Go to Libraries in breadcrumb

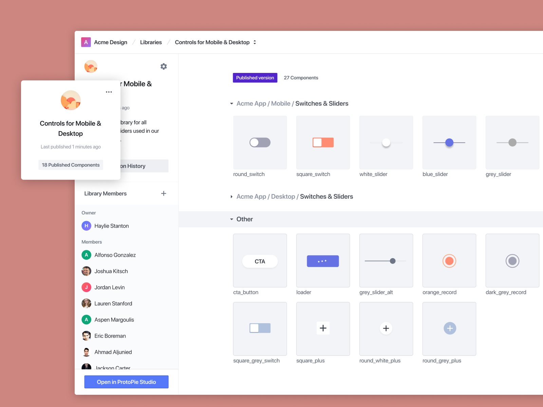151,42
